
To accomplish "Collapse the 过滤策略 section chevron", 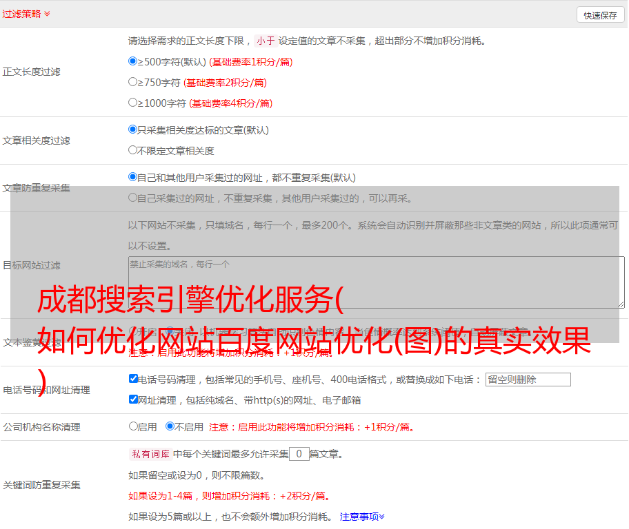I will 47,14.
